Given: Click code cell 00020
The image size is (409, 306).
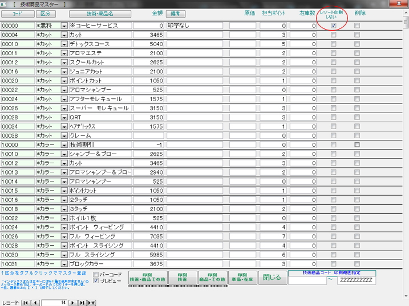Looking at the screenshot, I should point(18,81).
